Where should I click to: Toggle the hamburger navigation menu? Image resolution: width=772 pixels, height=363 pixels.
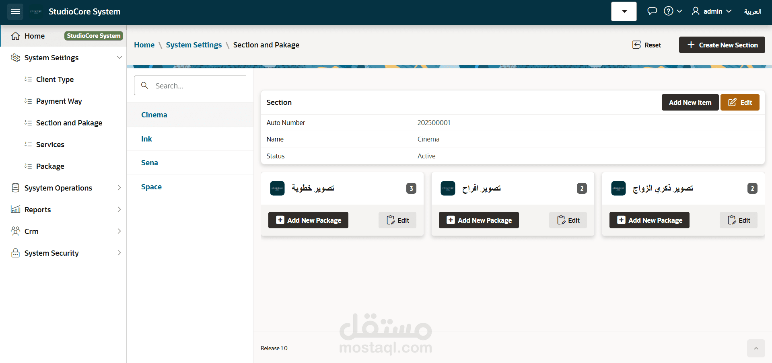[x=15, y=12]
